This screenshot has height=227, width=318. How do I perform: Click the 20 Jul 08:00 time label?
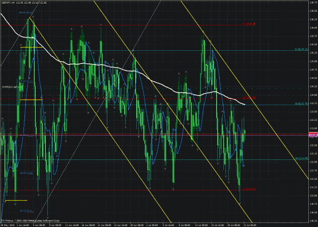pyautogui.click(x=234, y=225)
